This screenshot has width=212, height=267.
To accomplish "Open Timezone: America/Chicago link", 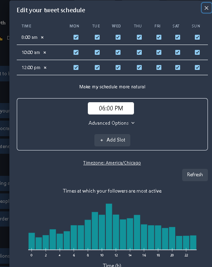I will click(112, 163).
